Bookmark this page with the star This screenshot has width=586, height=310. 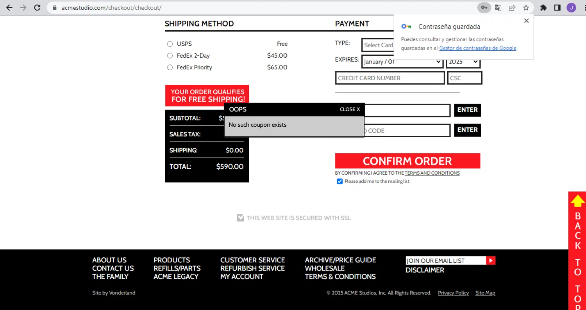click(526, 7)
